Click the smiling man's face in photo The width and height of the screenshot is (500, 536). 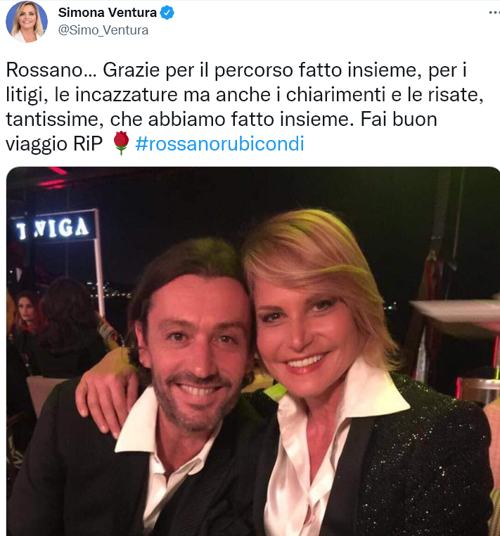tap(196, 352)
